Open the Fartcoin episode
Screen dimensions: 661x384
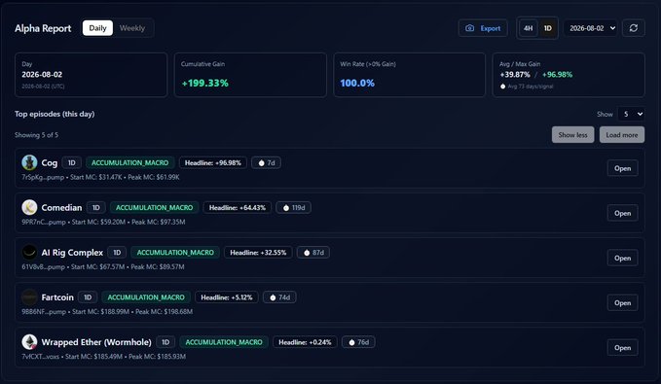pyautogui.click(x=623, y=302)
